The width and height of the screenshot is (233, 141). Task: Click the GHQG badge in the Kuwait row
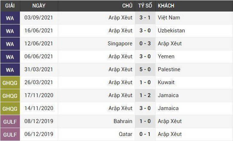[10, 83]
